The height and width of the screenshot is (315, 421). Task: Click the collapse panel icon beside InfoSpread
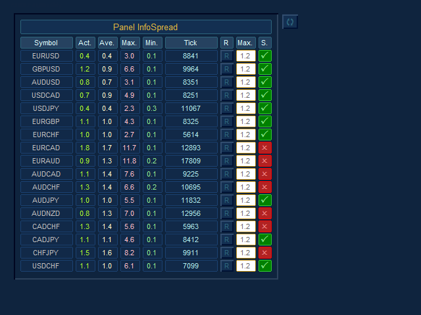[x=290, y=22]
